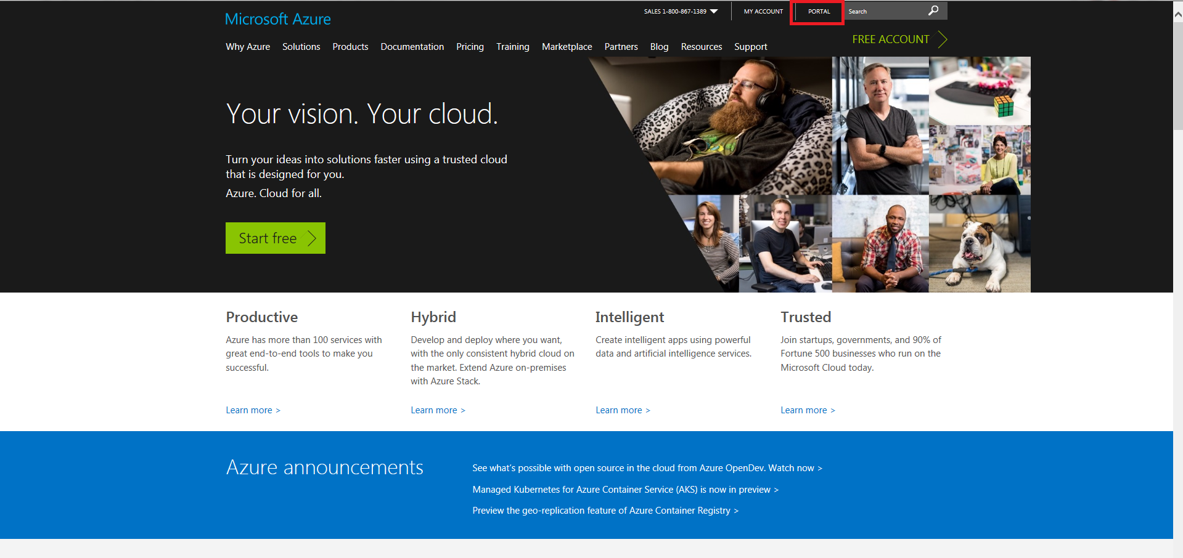Open the Portal link
Image resolution: width=1183 pixels, height=558 pixels.
[x=819, y=12]
